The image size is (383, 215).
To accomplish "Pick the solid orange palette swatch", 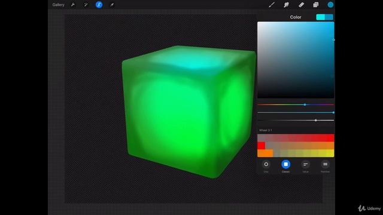I will point(265,153).
